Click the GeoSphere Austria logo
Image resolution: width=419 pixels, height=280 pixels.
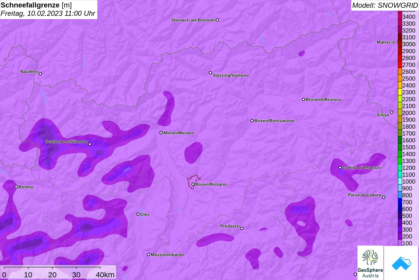pos(371,263)
